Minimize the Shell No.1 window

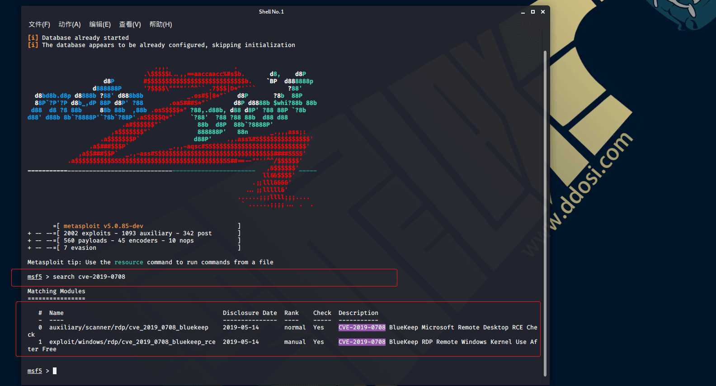click(x=523, y=12)
